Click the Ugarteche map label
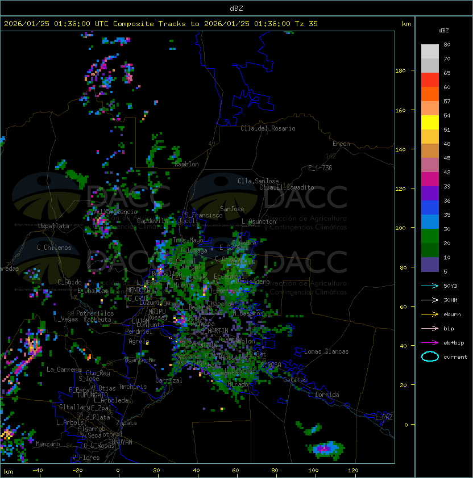473x478 pixels. tap(140, 360)
